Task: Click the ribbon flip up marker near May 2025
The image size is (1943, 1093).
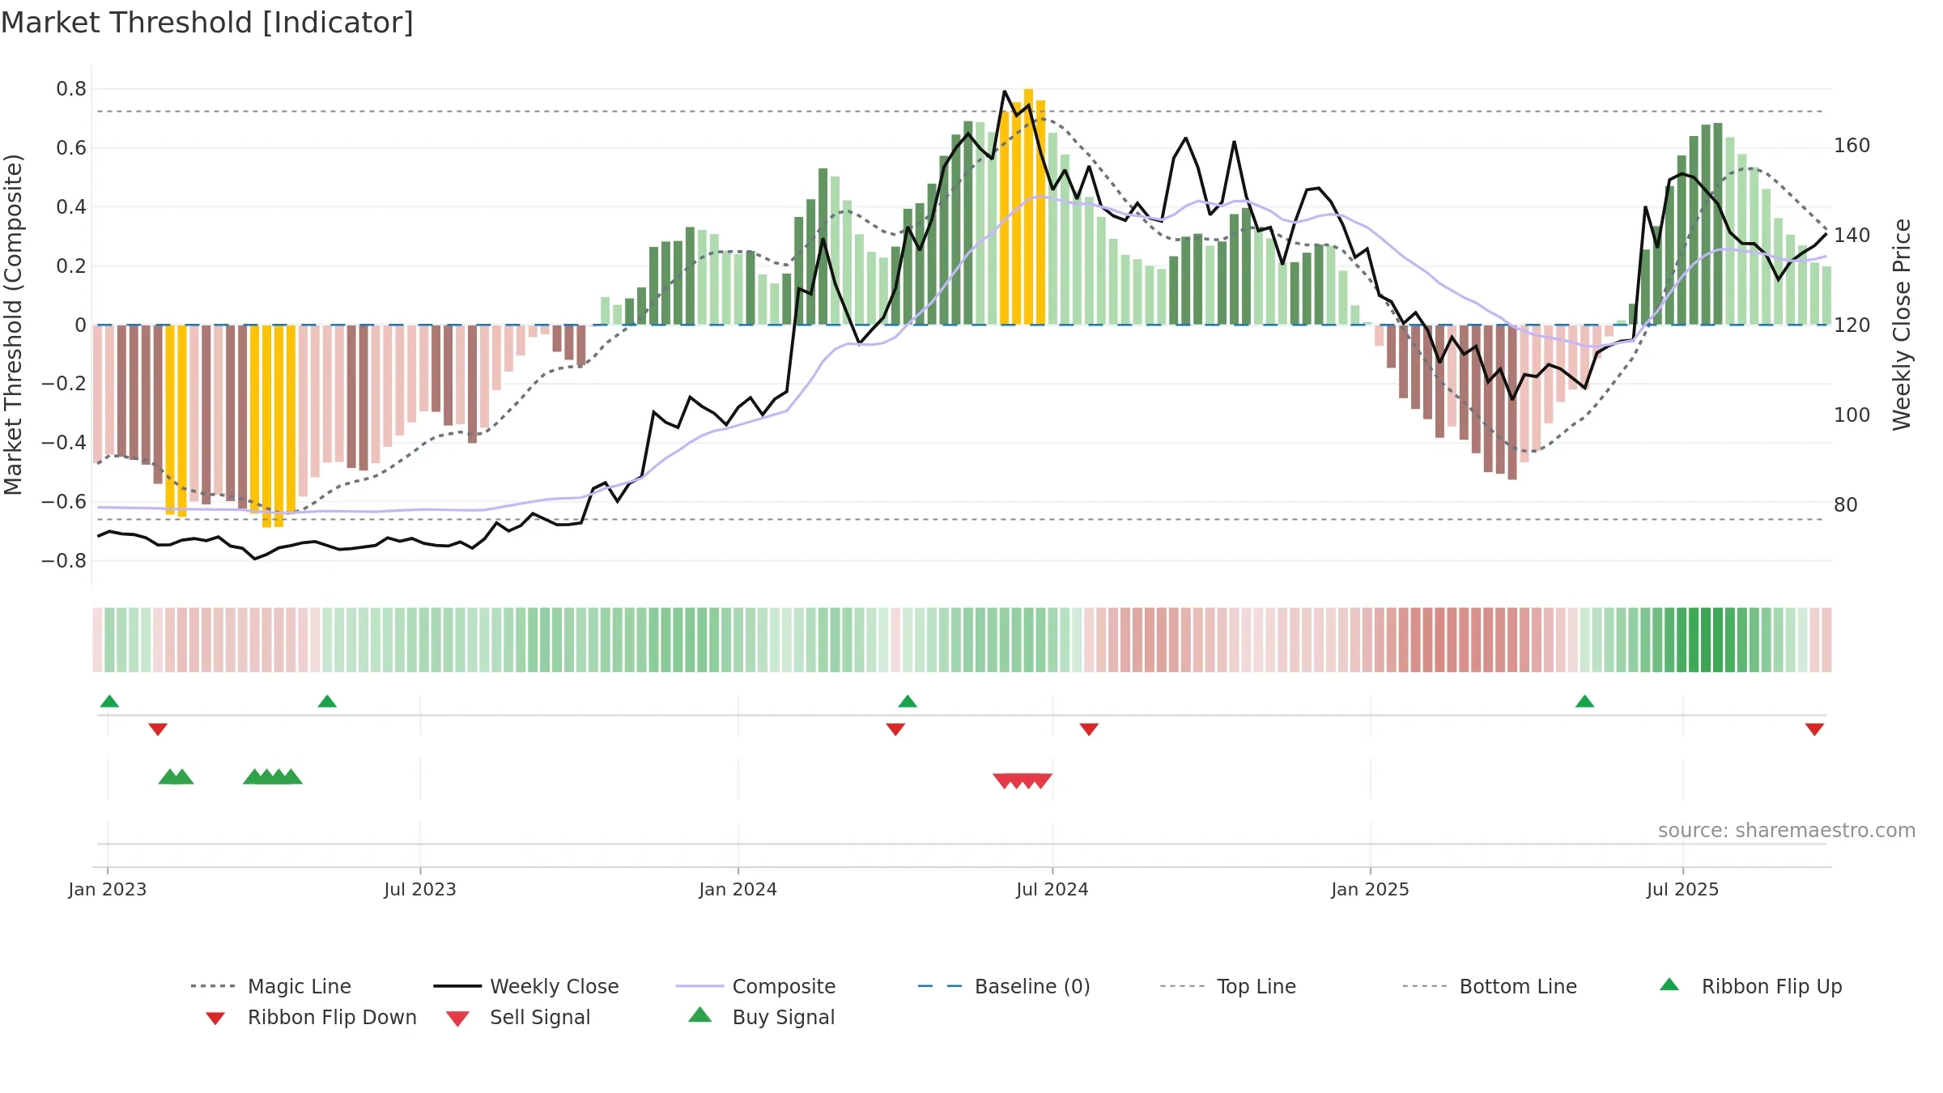Action: click(1585, 701)
